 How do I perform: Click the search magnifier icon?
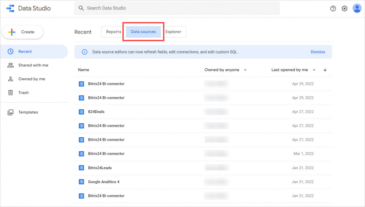click(x=81, y=8)
